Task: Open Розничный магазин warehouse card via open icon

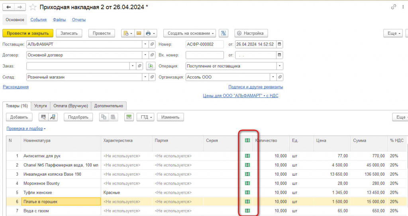Action: tap(152, 77)
